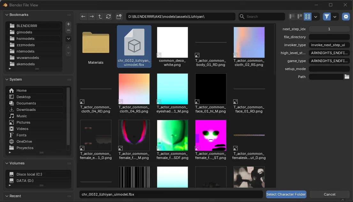Click the game_type field

click(329, 61)
